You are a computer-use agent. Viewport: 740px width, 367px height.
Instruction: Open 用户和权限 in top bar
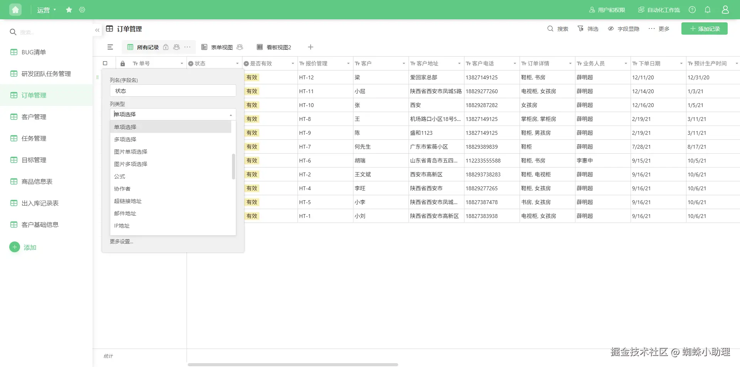pyautogui.click(x=607, y=10)
